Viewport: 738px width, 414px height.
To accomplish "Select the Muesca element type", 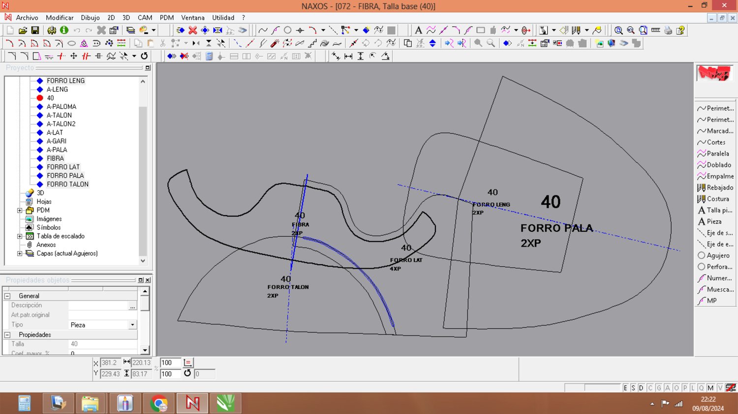I will point(715,289).
